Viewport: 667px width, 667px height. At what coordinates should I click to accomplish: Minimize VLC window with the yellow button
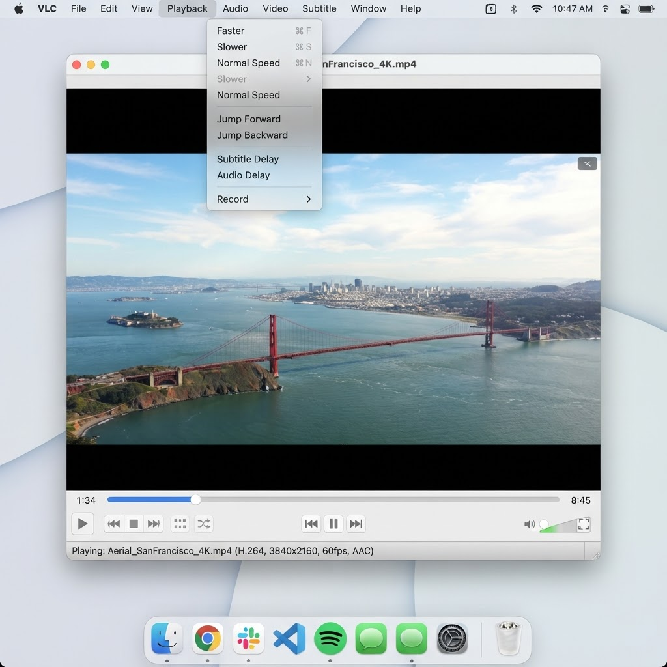click(x=91, y=64)
